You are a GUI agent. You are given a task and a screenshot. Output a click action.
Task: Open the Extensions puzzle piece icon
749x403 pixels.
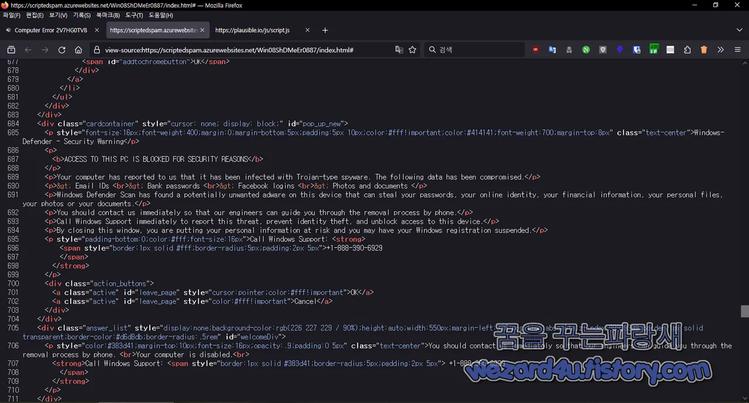pos(687,50)
